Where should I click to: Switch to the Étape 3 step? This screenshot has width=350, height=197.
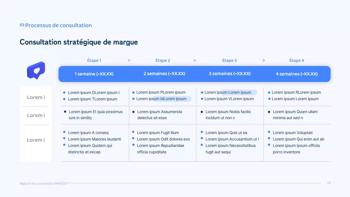tap(229, 60)
